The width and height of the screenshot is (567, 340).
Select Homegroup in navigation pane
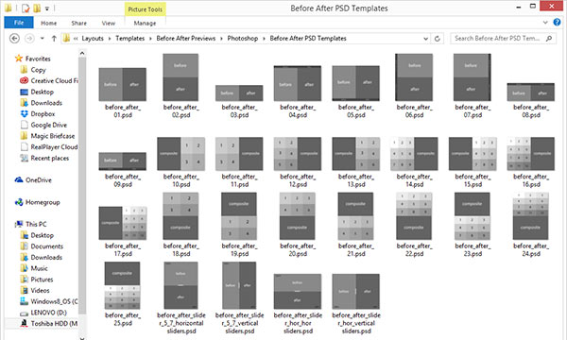point(37,202)
